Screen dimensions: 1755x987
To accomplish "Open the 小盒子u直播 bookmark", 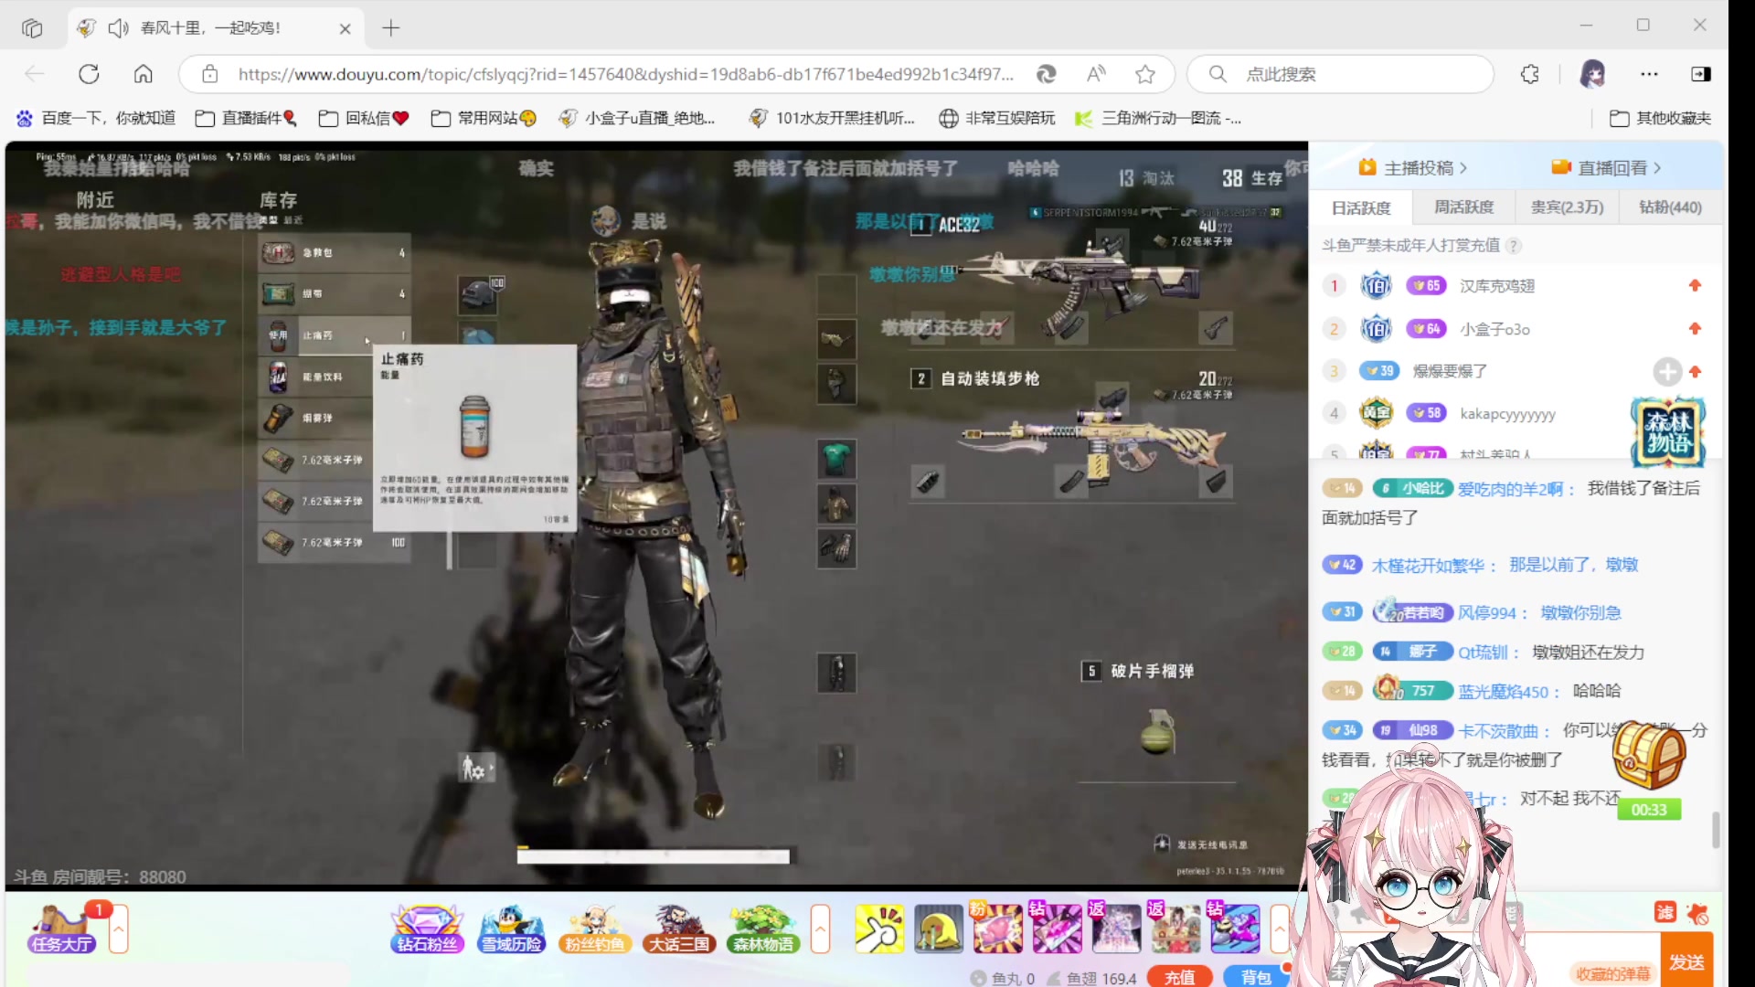I will (x=637, y=118).
